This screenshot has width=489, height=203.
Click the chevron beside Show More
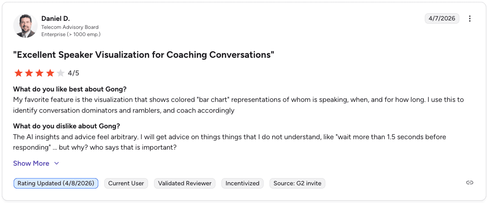(x=57, y=163)
